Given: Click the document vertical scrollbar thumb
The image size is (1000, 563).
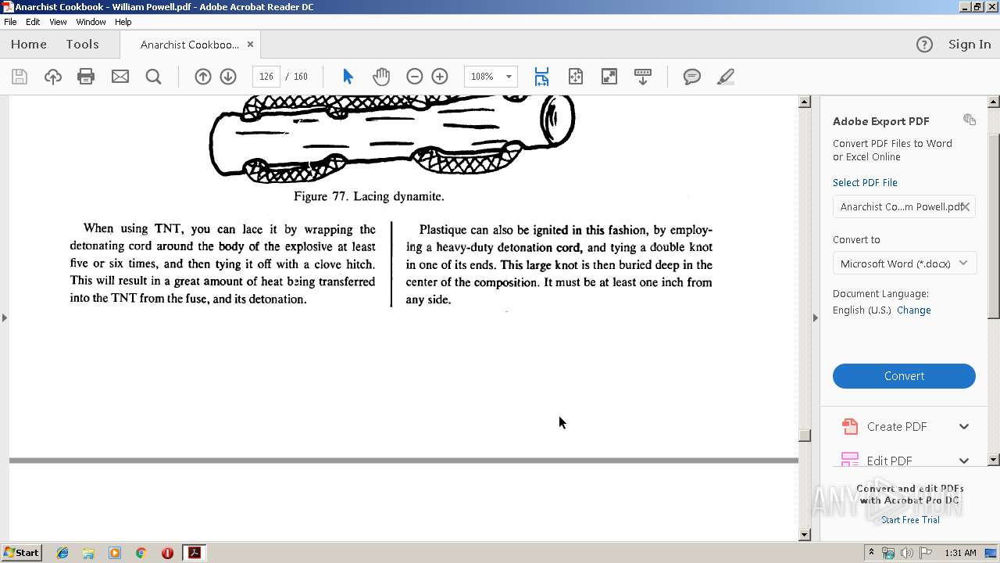Looking at the screenshot, I should (x=805, y=436).
